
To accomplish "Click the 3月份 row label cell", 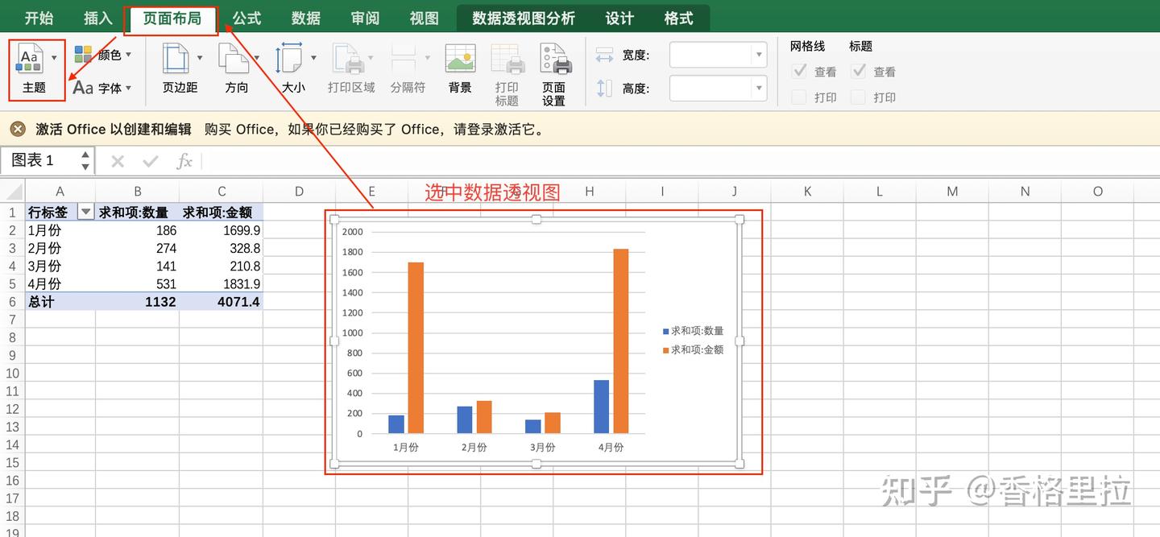I will pos(60,266).
